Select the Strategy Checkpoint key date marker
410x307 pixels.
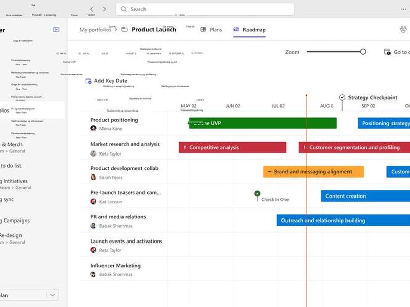tap(342, 98)
